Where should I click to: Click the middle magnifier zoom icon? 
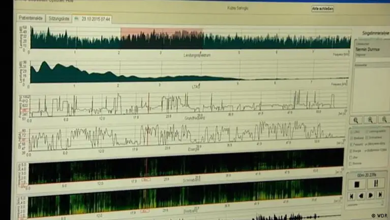pyautogui.click(x=370, y=120)
